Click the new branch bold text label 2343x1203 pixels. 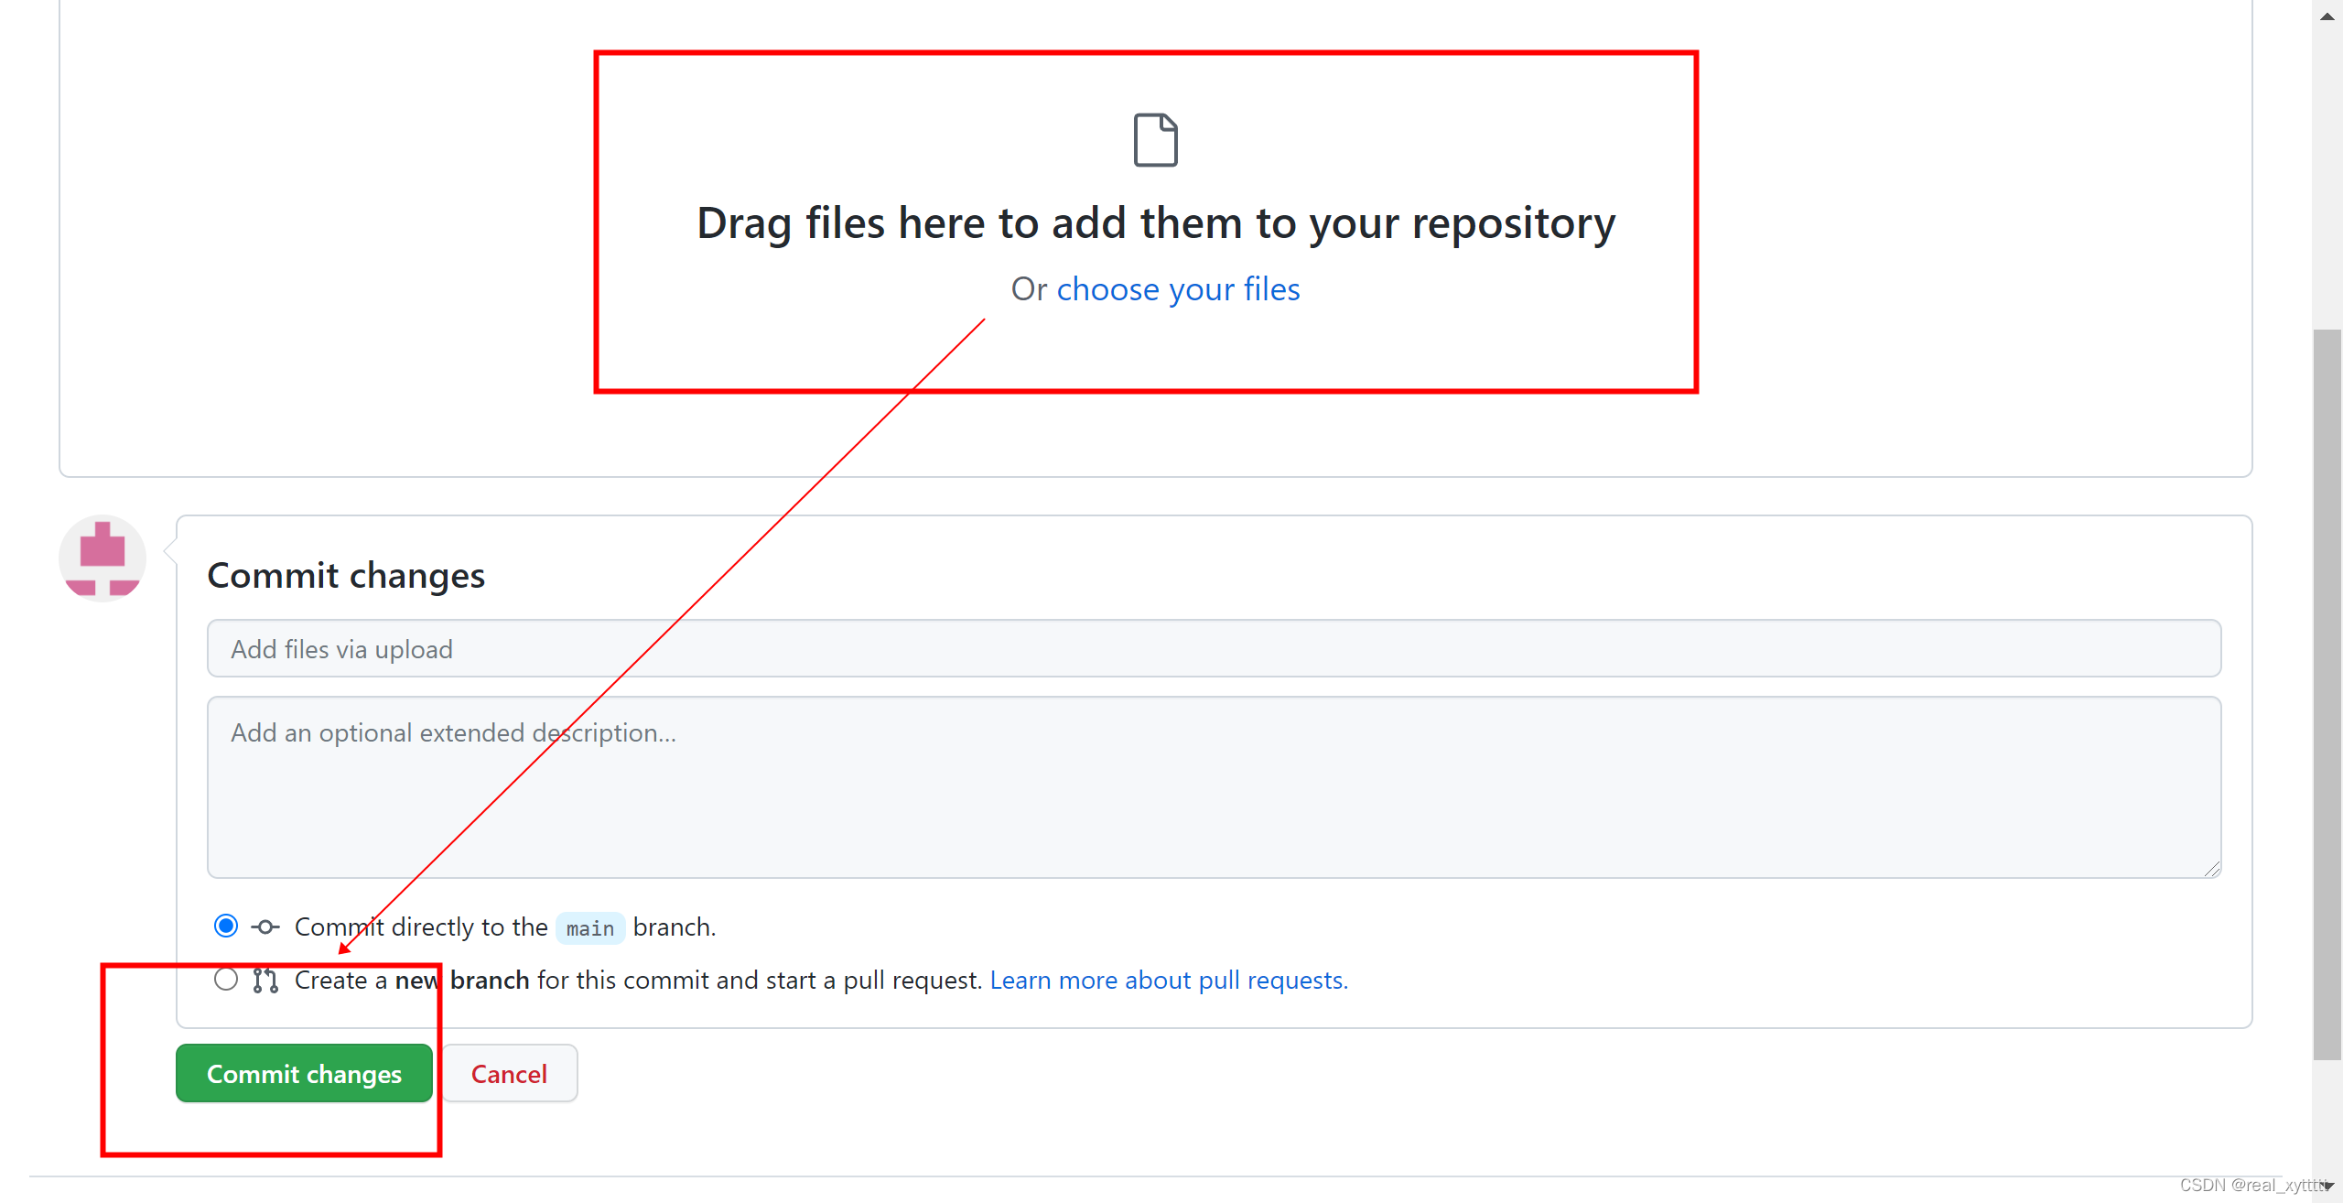(462, 981)
